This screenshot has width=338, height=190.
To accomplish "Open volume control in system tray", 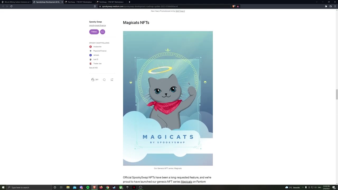I will coord(315,187).
